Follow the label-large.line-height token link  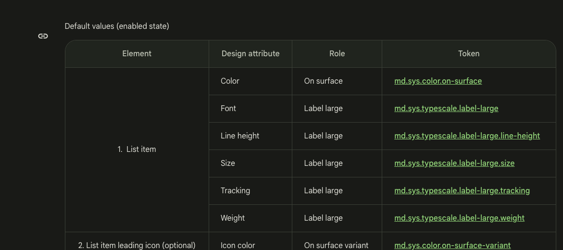[467, 136]
